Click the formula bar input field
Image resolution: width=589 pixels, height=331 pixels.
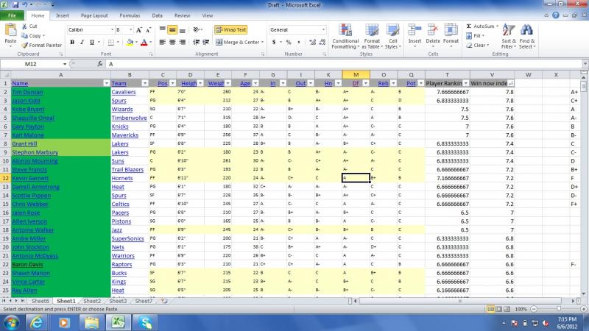click(x=344, y=64)
